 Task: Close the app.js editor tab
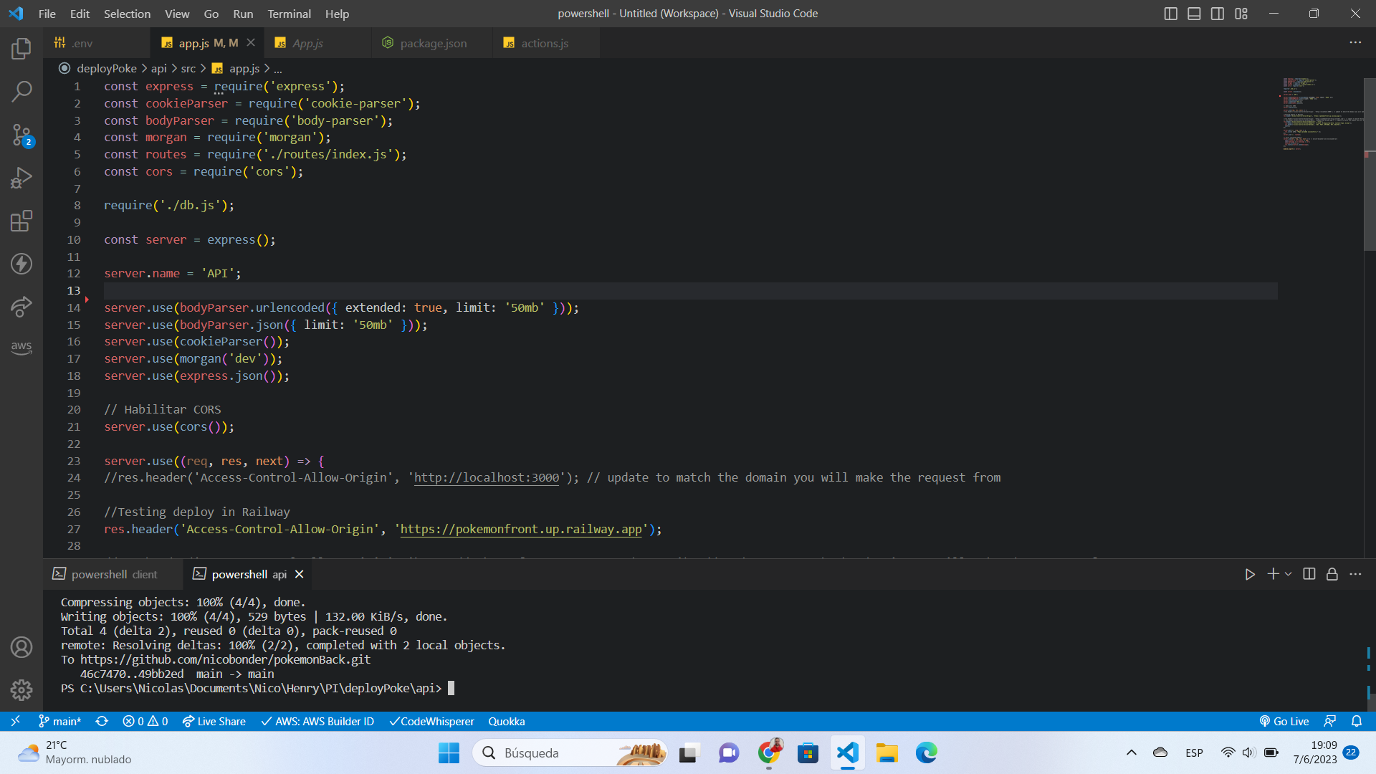(251, 43)
